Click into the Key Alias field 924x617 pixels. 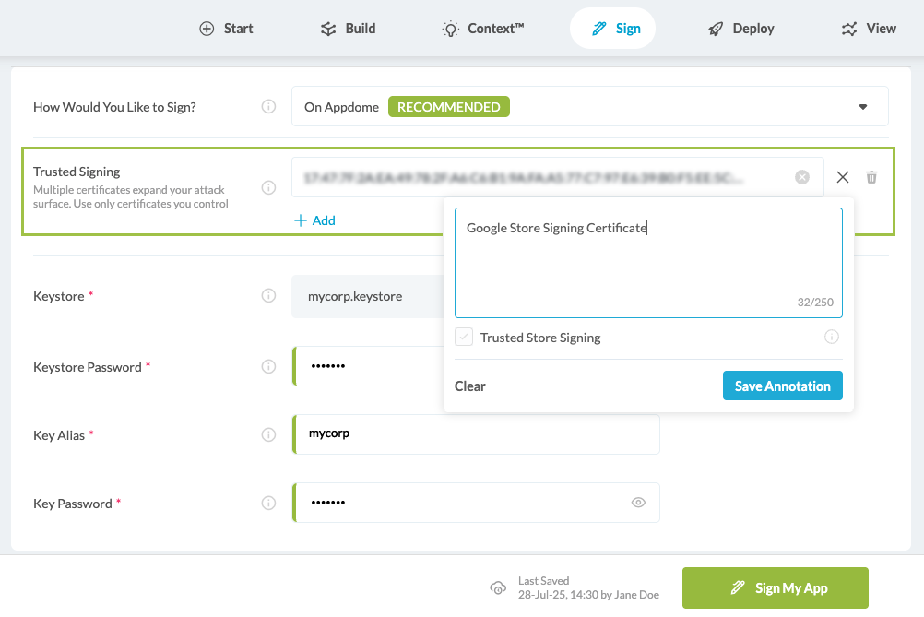(475, 434)
